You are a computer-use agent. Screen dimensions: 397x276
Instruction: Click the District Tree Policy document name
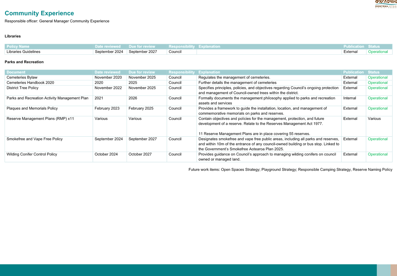coord(23,88)
